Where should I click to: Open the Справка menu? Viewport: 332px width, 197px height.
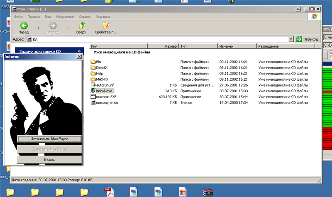click(103, 17)
